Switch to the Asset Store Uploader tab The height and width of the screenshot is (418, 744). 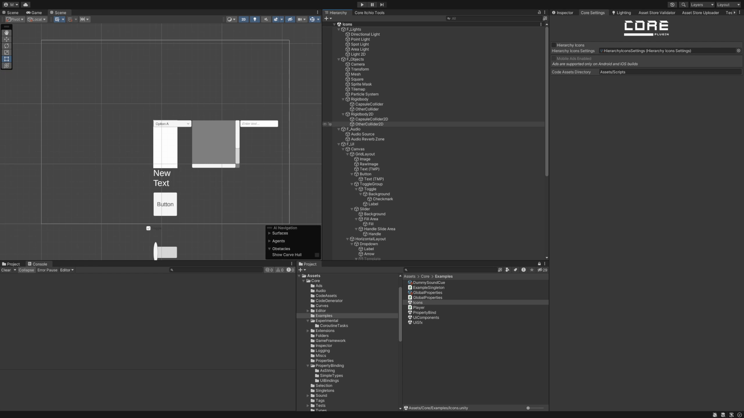click(x=700, y=13)
